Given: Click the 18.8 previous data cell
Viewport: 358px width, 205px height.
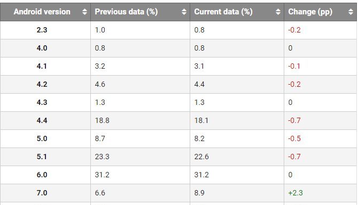Looking at the screenshot, I should pyautogui.click(x=102, y=120).
